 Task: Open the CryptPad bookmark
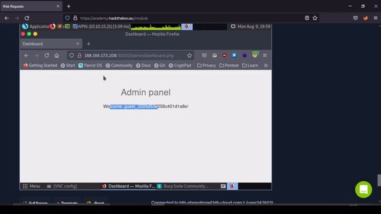[180, 65]
